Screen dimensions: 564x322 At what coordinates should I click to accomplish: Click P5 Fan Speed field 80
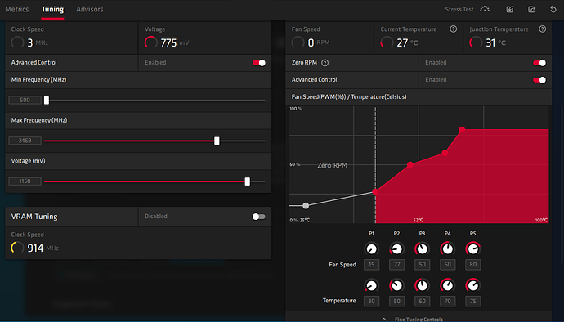pos(472,265)
